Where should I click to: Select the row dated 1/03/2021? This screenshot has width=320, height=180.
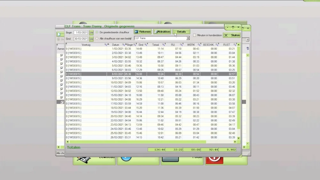(151, 49)
